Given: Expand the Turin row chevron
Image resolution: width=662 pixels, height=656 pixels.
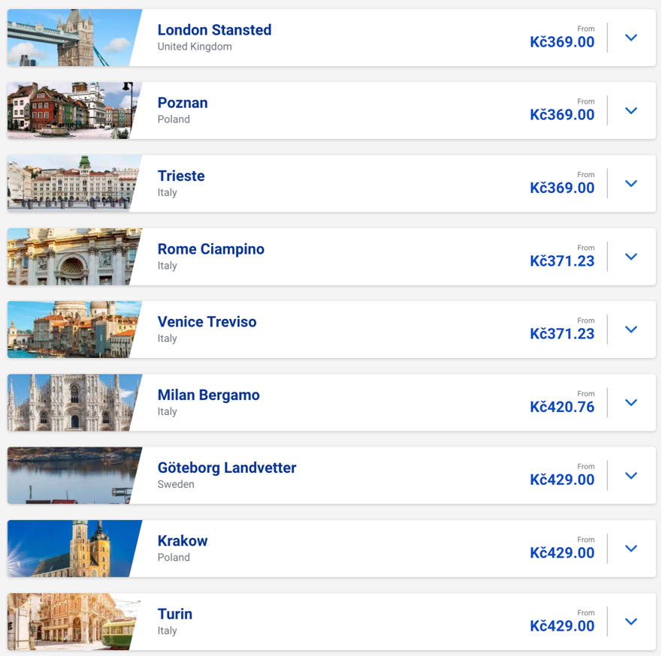Looking at the screenshot, I should 630,621.
